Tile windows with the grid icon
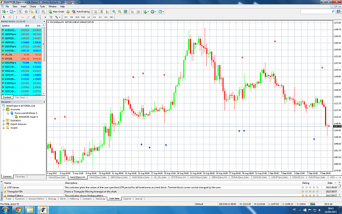Screen dimensions: 342x214 point(125,11)
